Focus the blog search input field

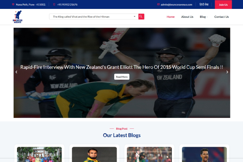[94, 17]
